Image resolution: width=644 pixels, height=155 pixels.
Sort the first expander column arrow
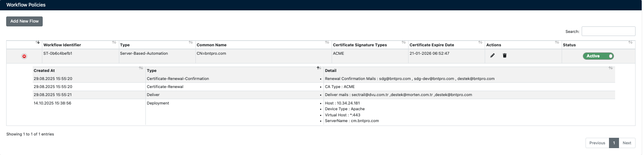click(x=38, y=42)
